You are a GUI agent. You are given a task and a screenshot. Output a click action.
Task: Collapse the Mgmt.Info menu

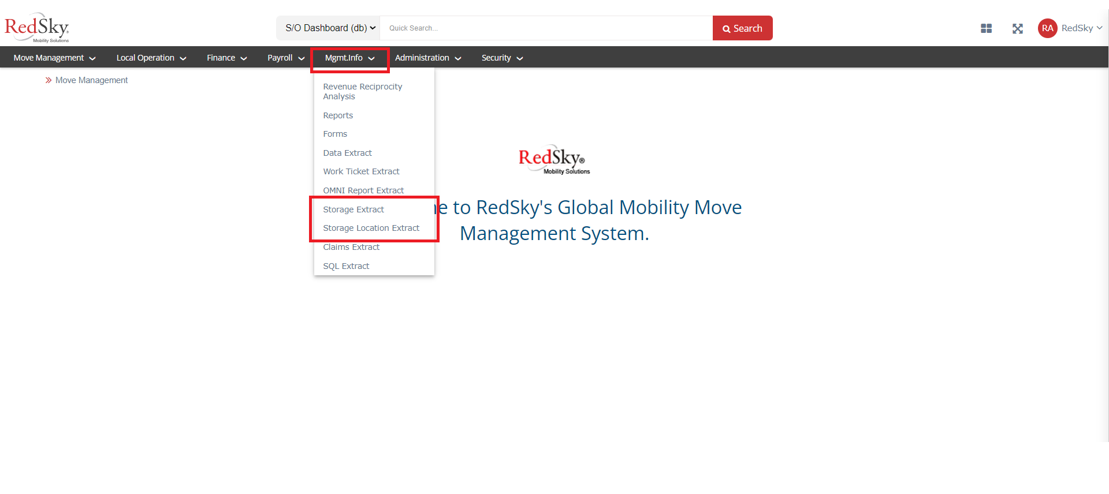click(350, 58)
